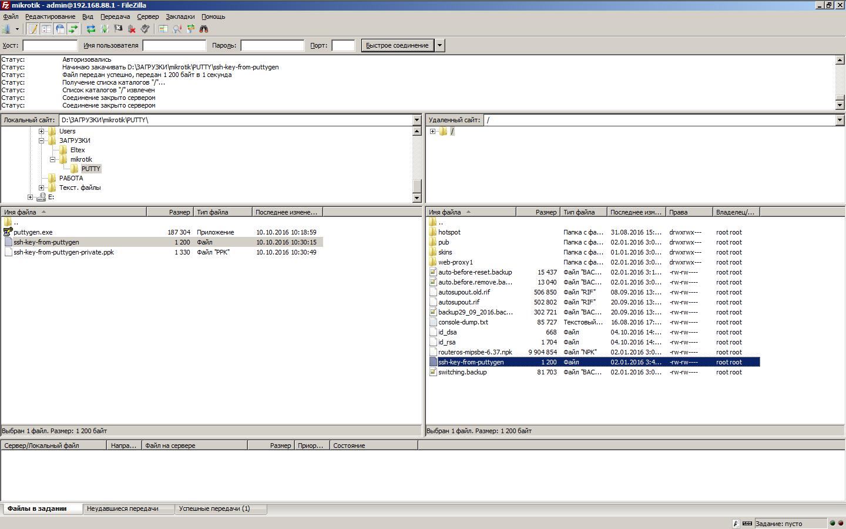Toggle transfer queue processing icon

point(105,29)
